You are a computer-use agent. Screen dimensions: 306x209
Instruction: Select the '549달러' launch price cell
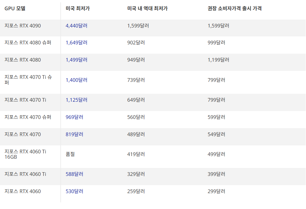coord(216,134)
